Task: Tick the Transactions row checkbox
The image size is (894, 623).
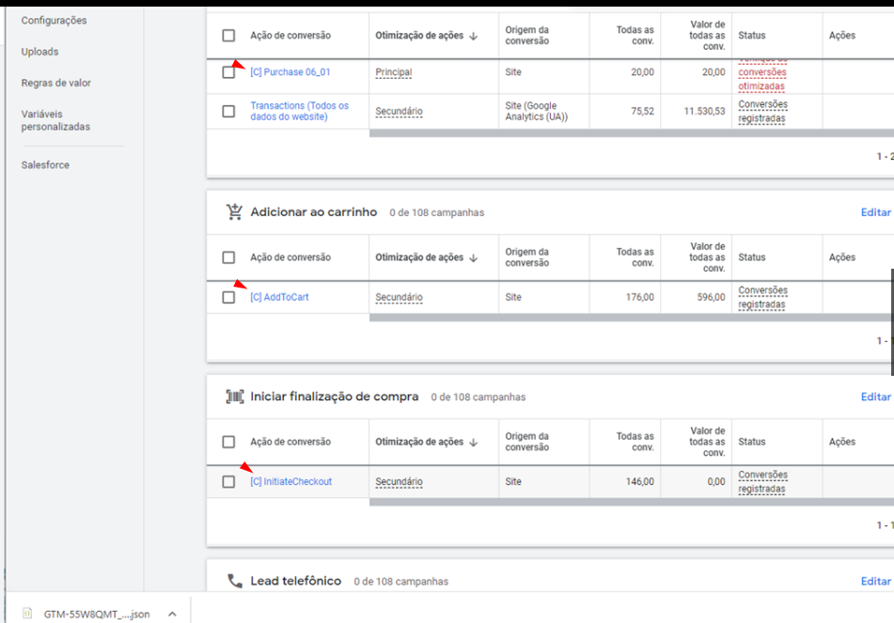Action: coord(228,111)
